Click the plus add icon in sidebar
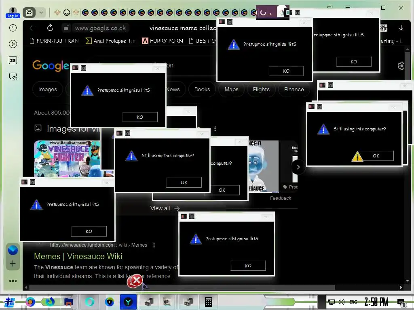 [x=13, y=263]
